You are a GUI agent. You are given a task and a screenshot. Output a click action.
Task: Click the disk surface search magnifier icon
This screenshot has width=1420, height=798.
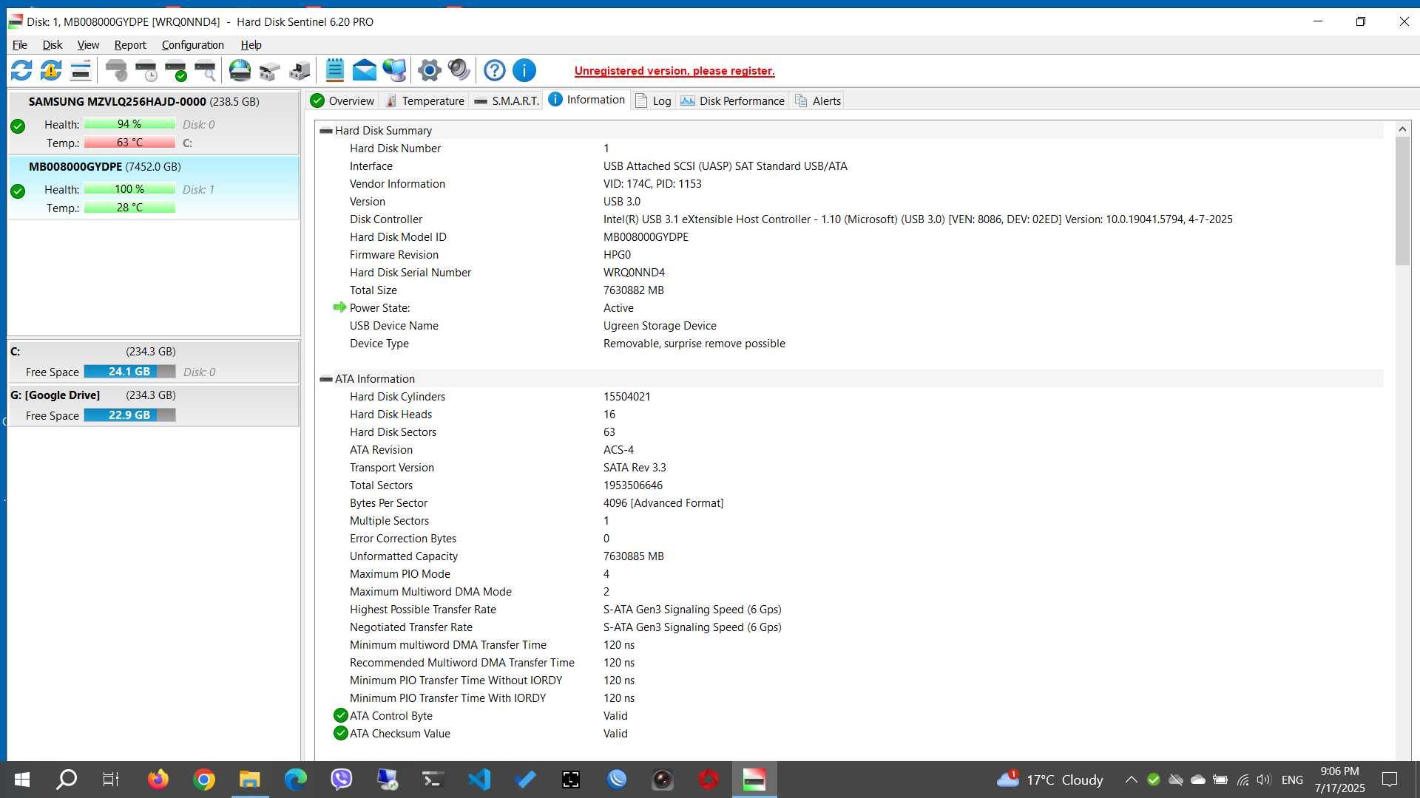pyautogui.click(x=205, y=71)
